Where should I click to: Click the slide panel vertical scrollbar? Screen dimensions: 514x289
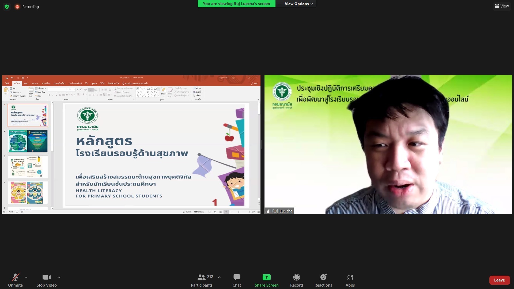point(52,155)
